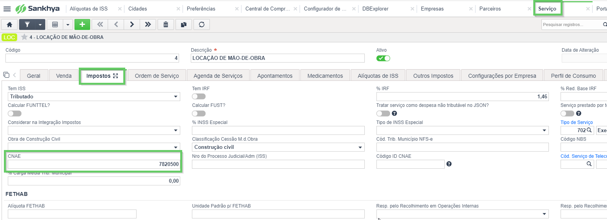607x220 pixels.
Task: Expand Impostos tab with fullscreen icon
Action: click(115, 76)
